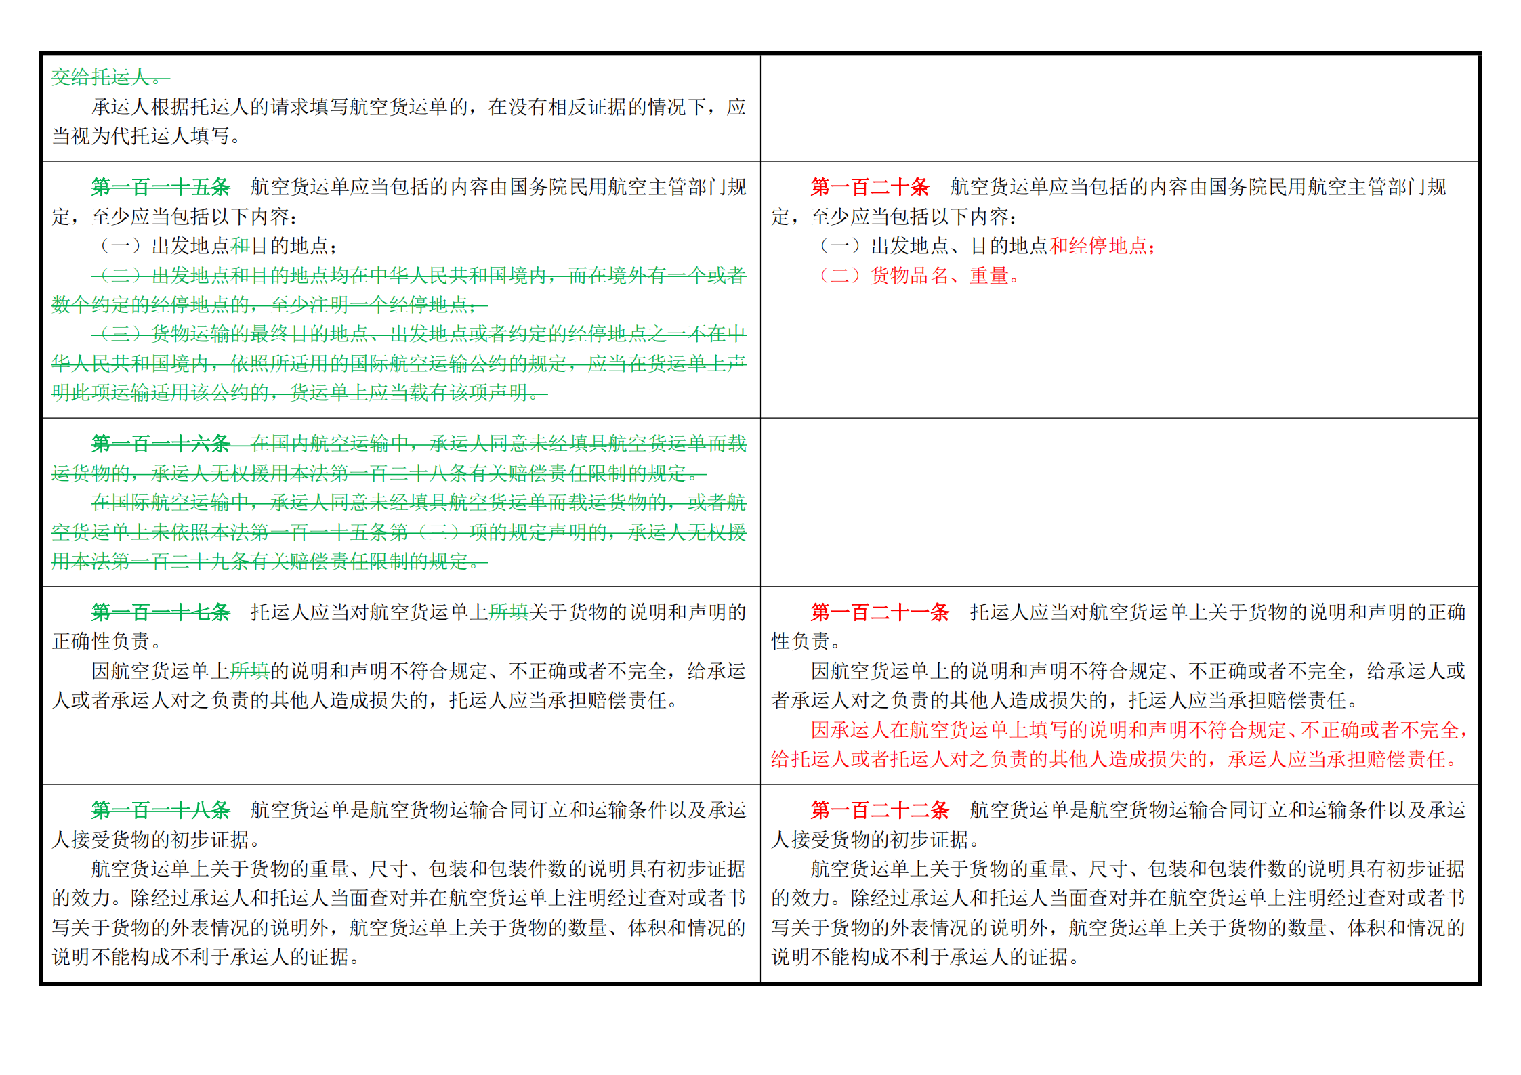Click the struck-through paragraph starting 在国际航空运输中

tap(399, 532)
